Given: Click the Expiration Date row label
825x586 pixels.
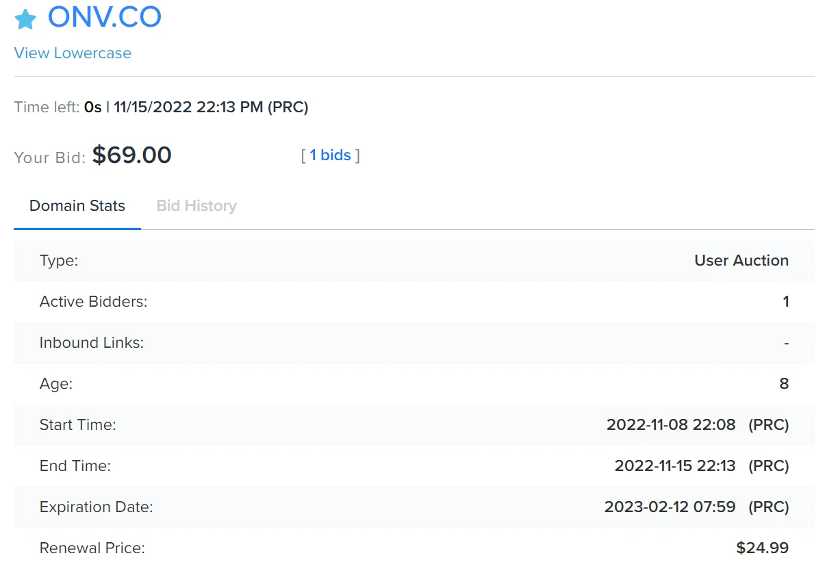Looking at the screenshot, I should [96, 507].
